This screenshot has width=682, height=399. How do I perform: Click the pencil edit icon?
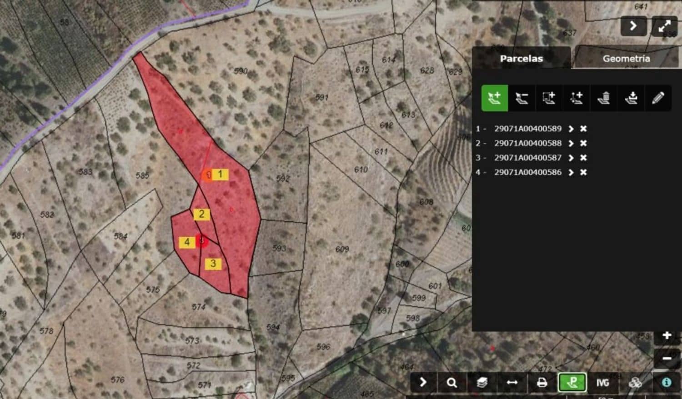coord(658,98)
